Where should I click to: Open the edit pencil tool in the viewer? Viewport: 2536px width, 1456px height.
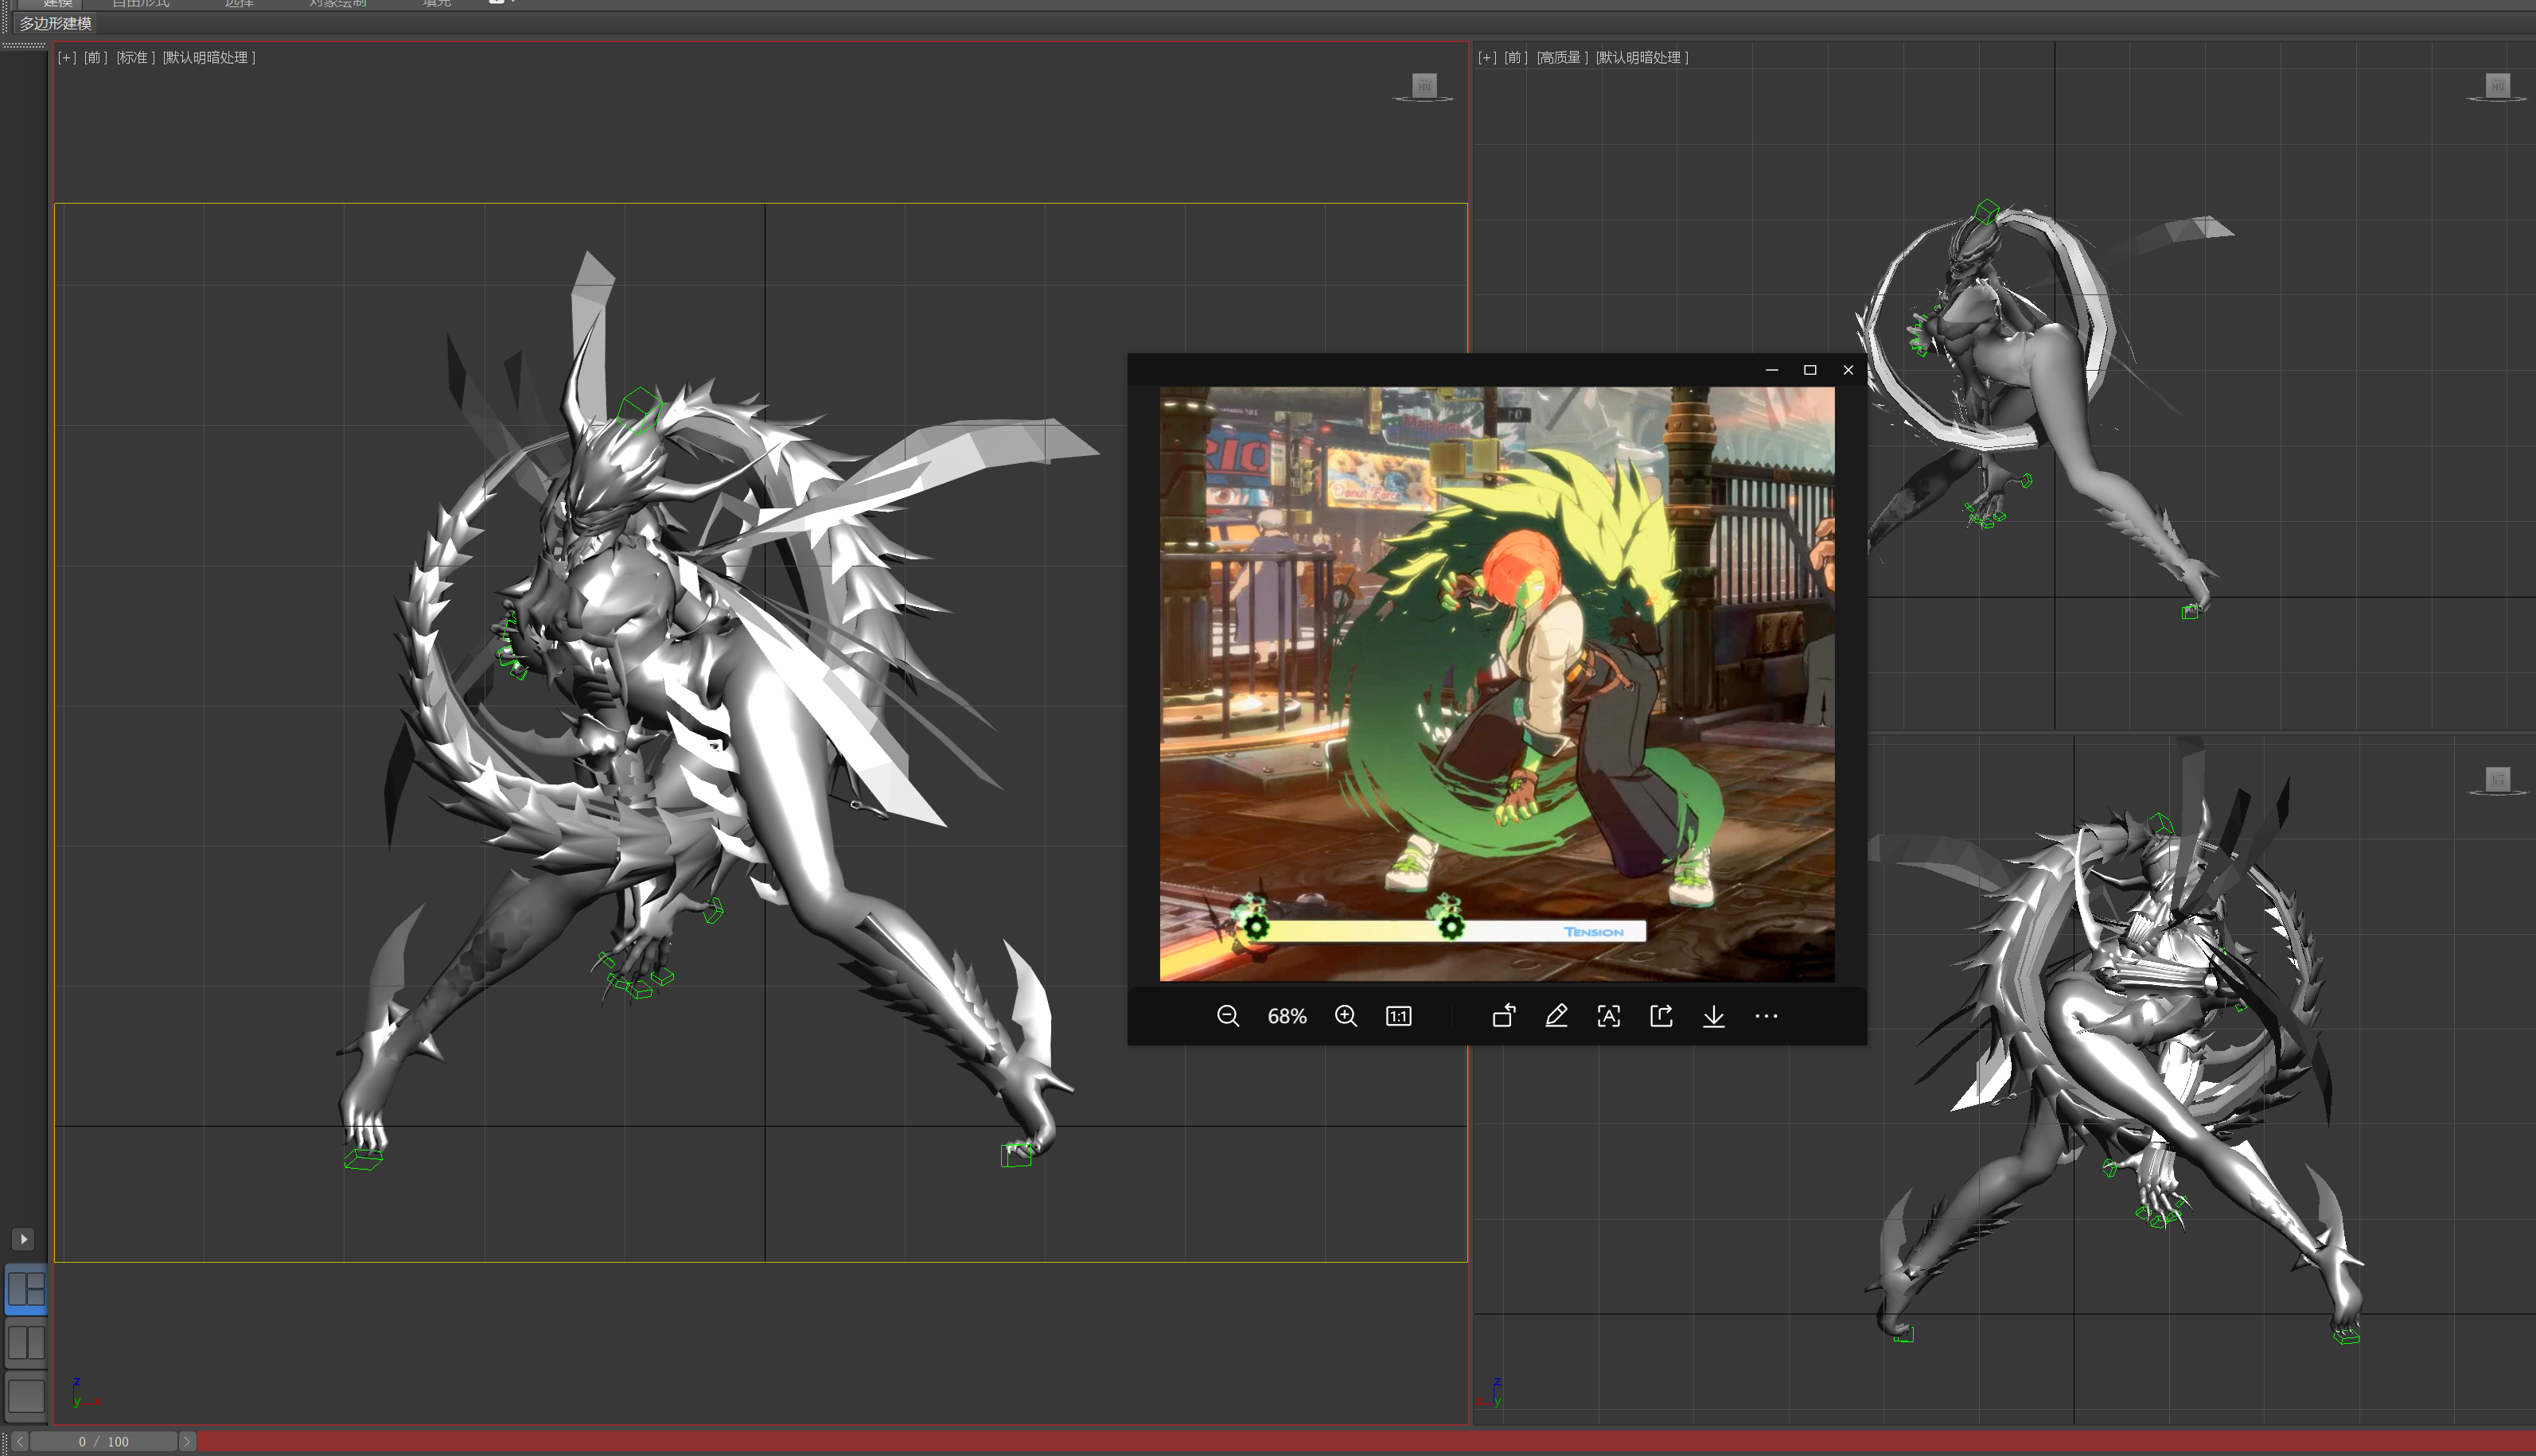[1556, 1016]
